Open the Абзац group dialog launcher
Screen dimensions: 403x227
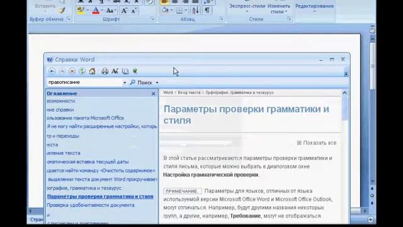coord(221,19)
